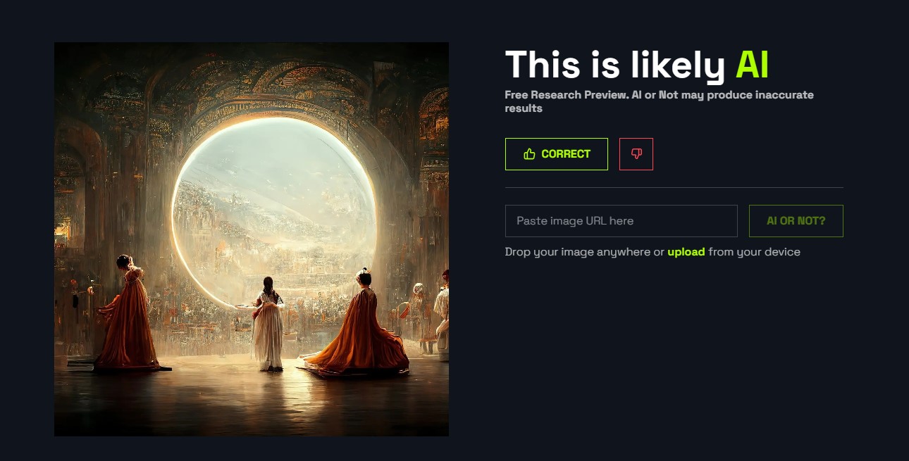Click the thumbs-up icon in CORRECT button
The width and height of the screenshot is (909, 461).
(529, 154)
